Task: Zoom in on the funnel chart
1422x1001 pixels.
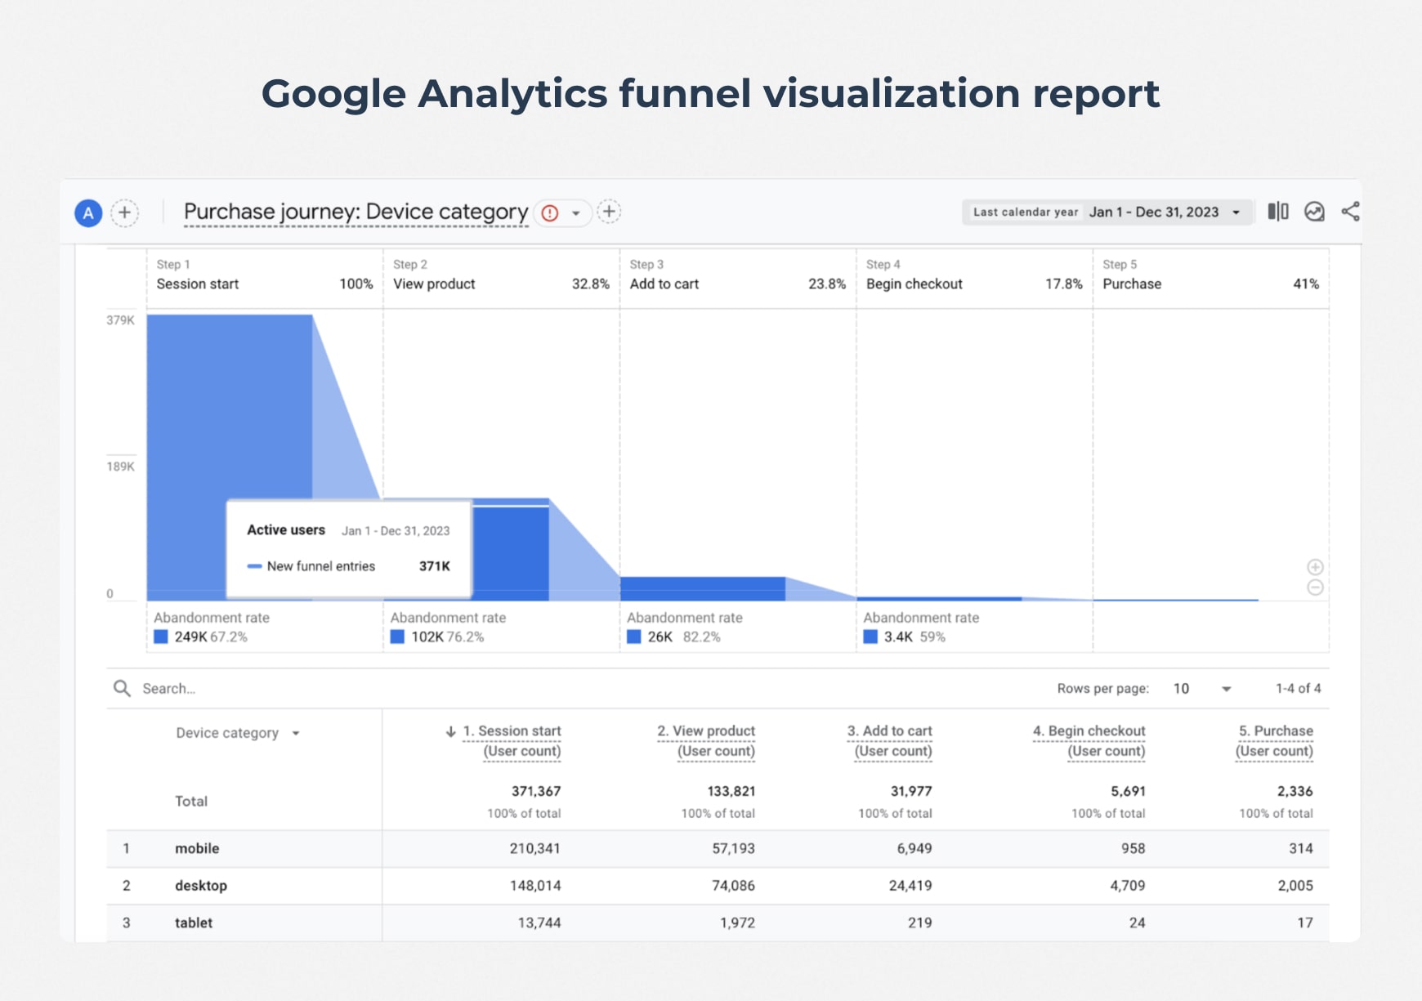Action: (1315, 567)
